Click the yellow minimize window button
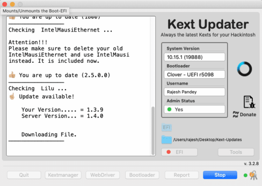This screenshot has width=262, height=186. [13, 4]
